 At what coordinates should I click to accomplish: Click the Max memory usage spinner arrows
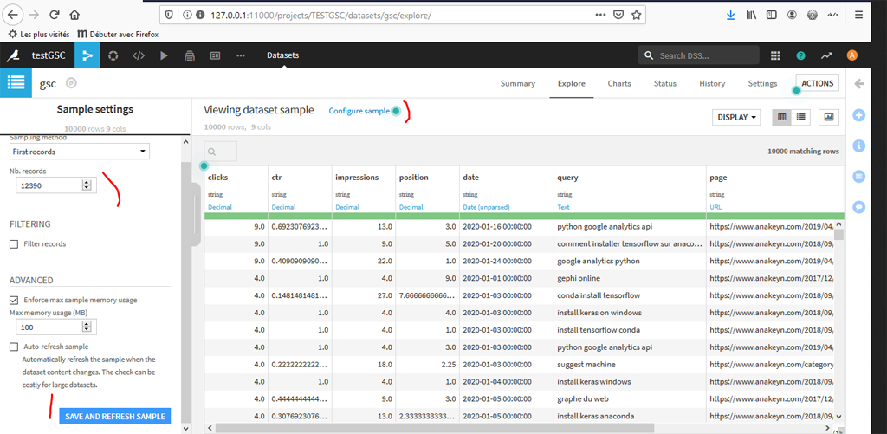pyautogui.click(x=87, y=327)
